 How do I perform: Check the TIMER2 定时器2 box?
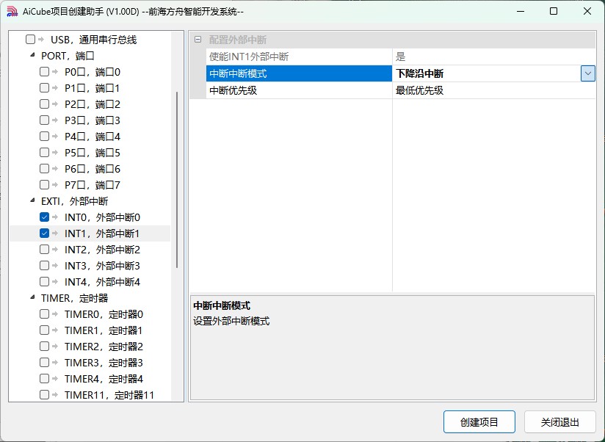click(44, 347)
